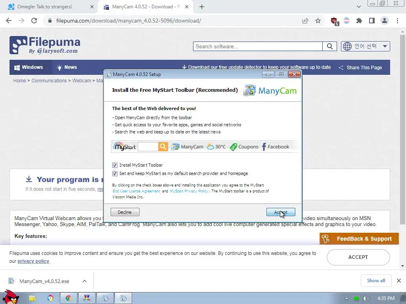This screenshot has height=304, width=406.
Task: Click the 30°C weather icon in toolbar
Action: coord(210,146)
